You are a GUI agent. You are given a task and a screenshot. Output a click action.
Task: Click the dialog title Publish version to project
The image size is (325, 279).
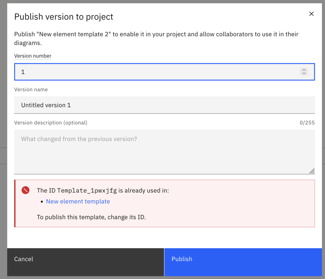64,17
